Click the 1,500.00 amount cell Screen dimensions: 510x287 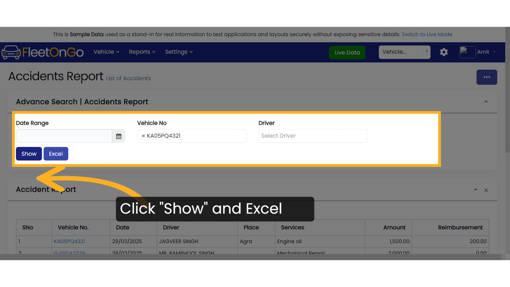(388, 241)
